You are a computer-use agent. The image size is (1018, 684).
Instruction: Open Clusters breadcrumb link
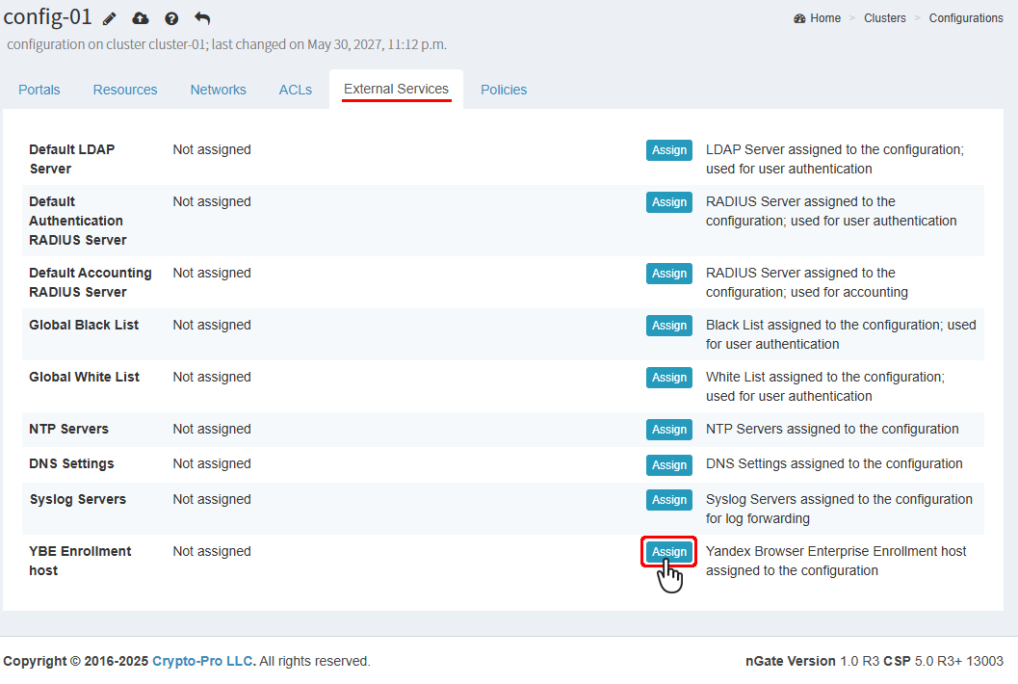tap(884, 18)
